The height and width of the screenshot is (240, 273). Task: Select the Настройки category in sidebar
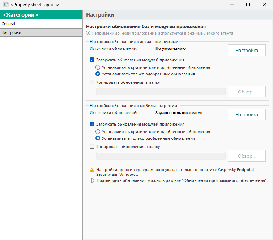coord(41,32)
